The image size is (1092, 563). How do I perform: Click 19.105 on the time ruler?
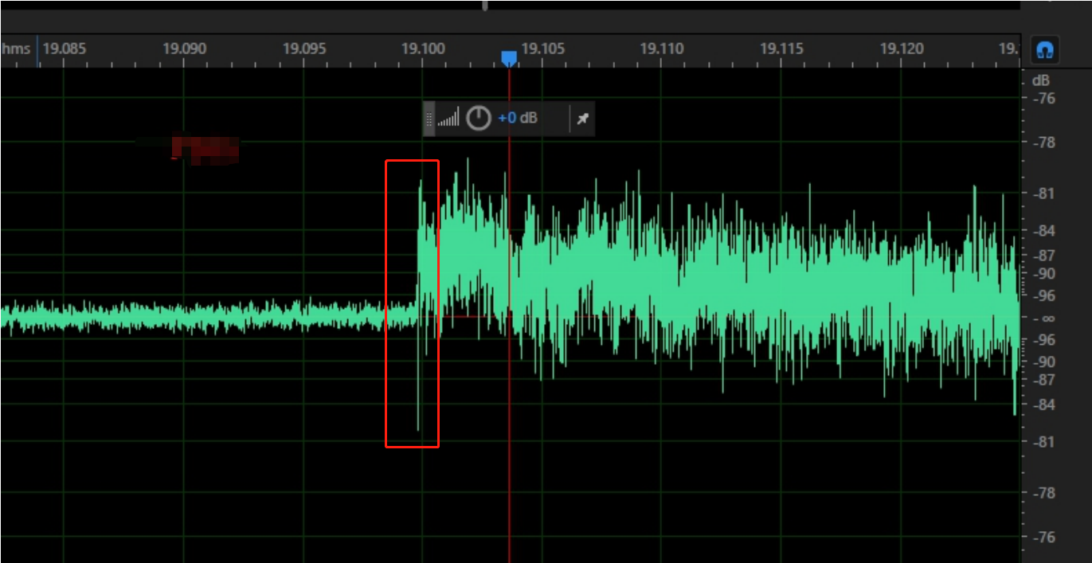544,49
